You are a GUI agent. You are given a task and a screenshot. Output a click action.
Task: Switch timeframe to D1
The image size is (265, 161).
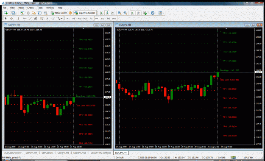[103, 18]
